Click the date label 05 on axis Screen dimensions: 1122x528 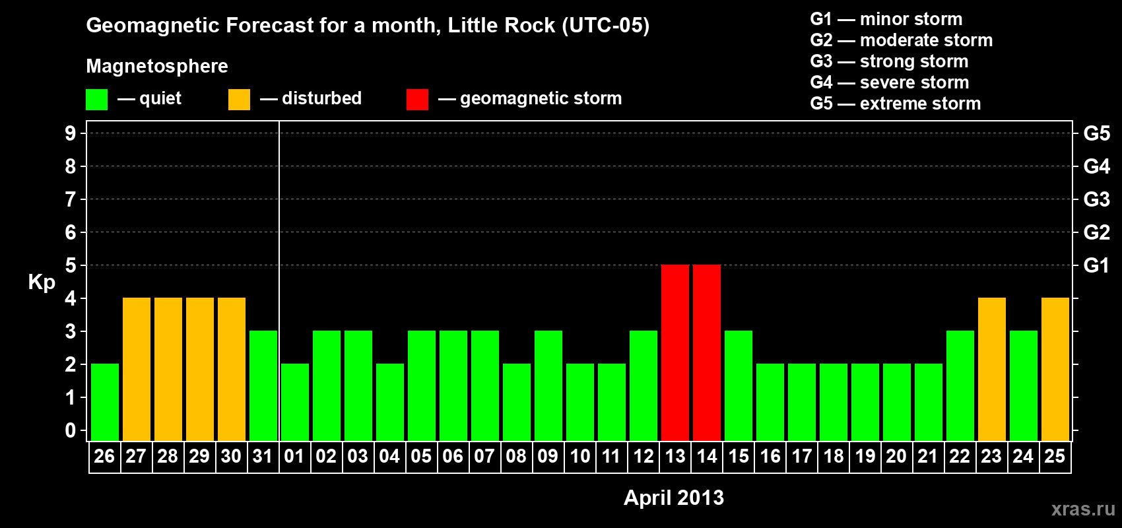click(421, 456)
